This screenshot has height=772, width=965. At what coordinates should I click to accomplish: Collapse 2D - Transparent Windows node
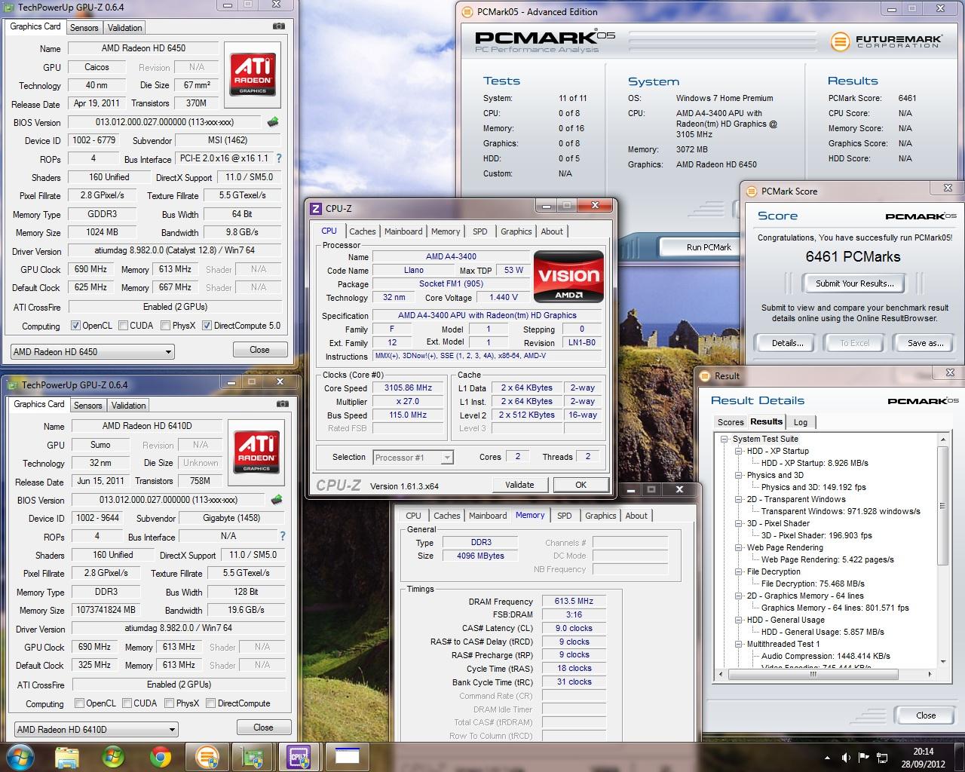739,499
